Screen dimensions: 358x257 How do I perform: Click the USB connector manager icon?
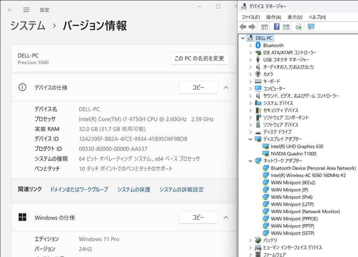pos(258,60)
